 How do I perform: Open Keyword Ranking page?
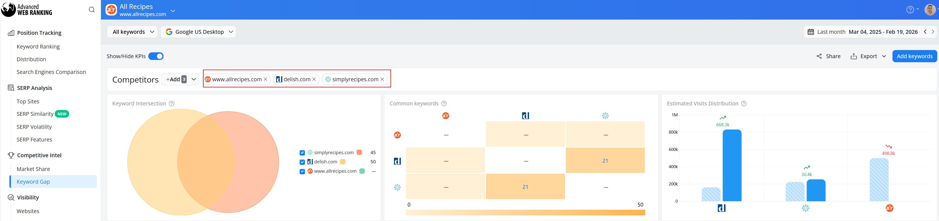38,46
